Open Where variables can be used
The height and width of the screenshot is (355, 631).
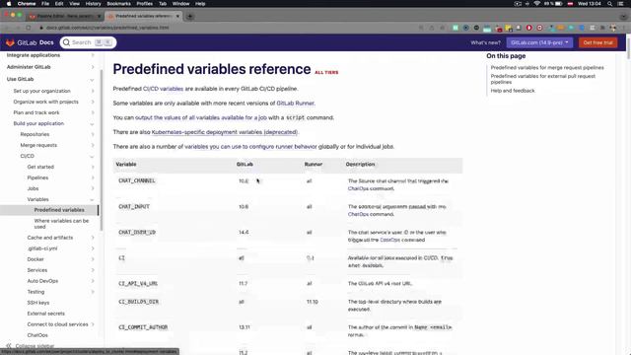tap(61, 224)
